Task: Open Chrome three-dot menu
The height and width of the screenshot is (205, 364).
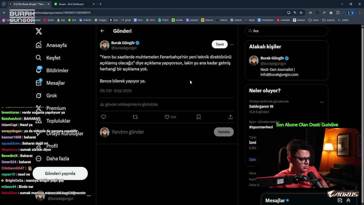Action: click(x=359, y=13)
